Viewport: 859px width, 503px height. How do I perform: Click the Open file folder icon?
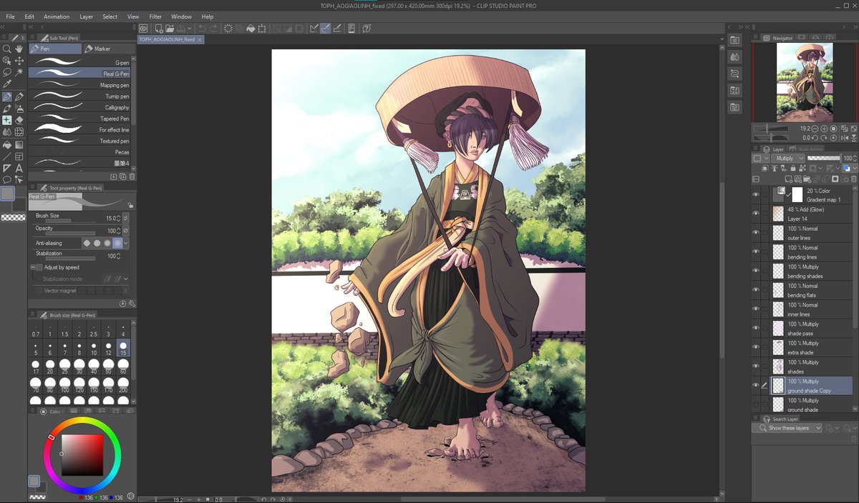coord(170,29)
